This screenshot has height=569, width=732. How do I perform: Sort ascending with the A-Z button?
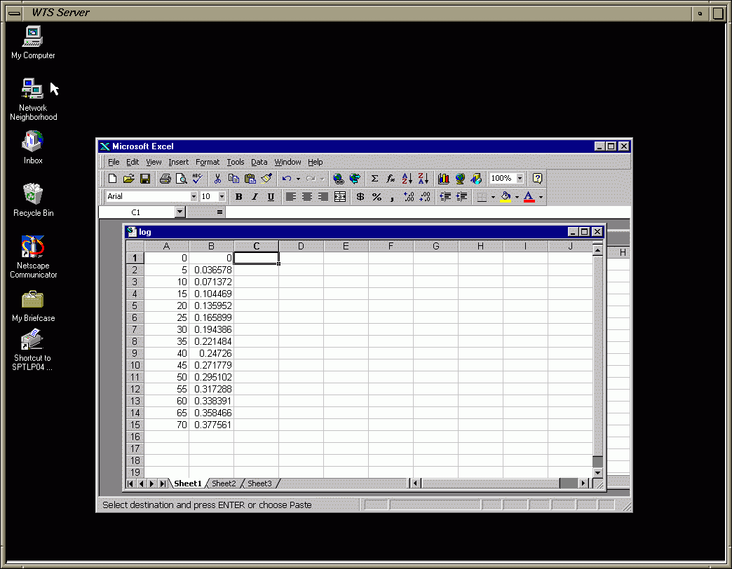coord(407,179)
